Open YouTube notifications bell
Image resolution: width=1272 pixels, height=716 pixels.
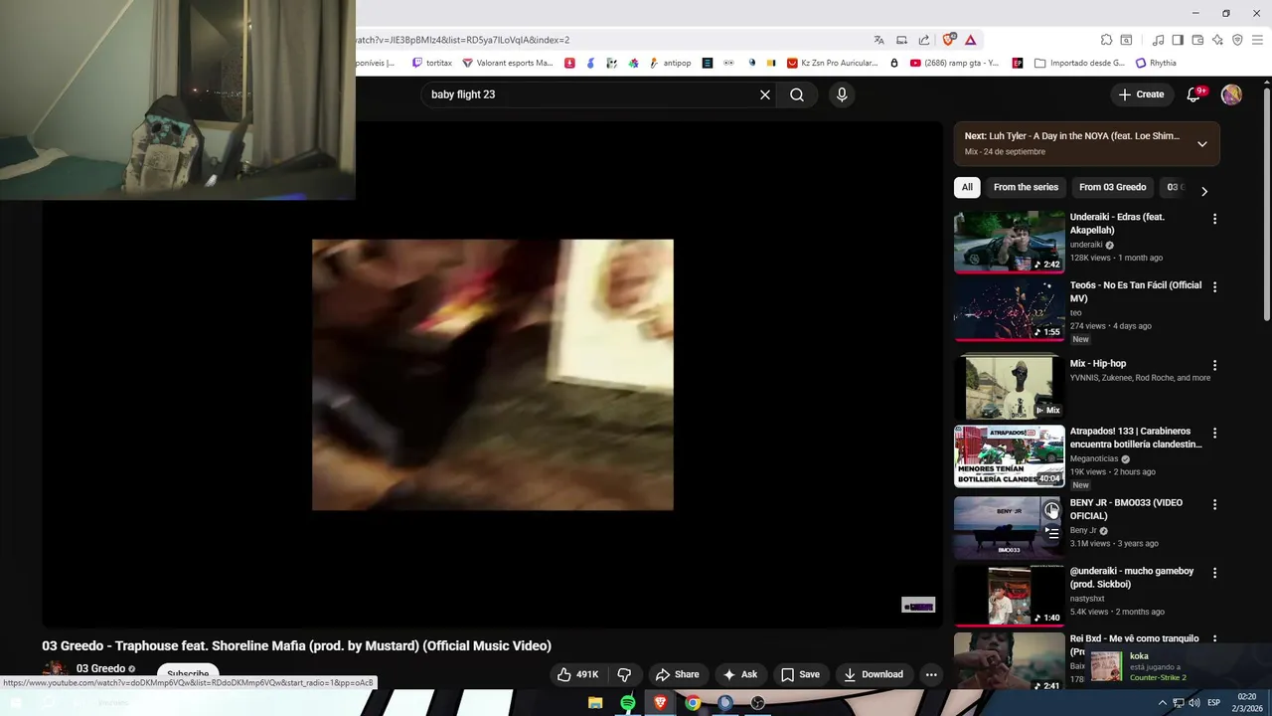(x=1194, y=94)
